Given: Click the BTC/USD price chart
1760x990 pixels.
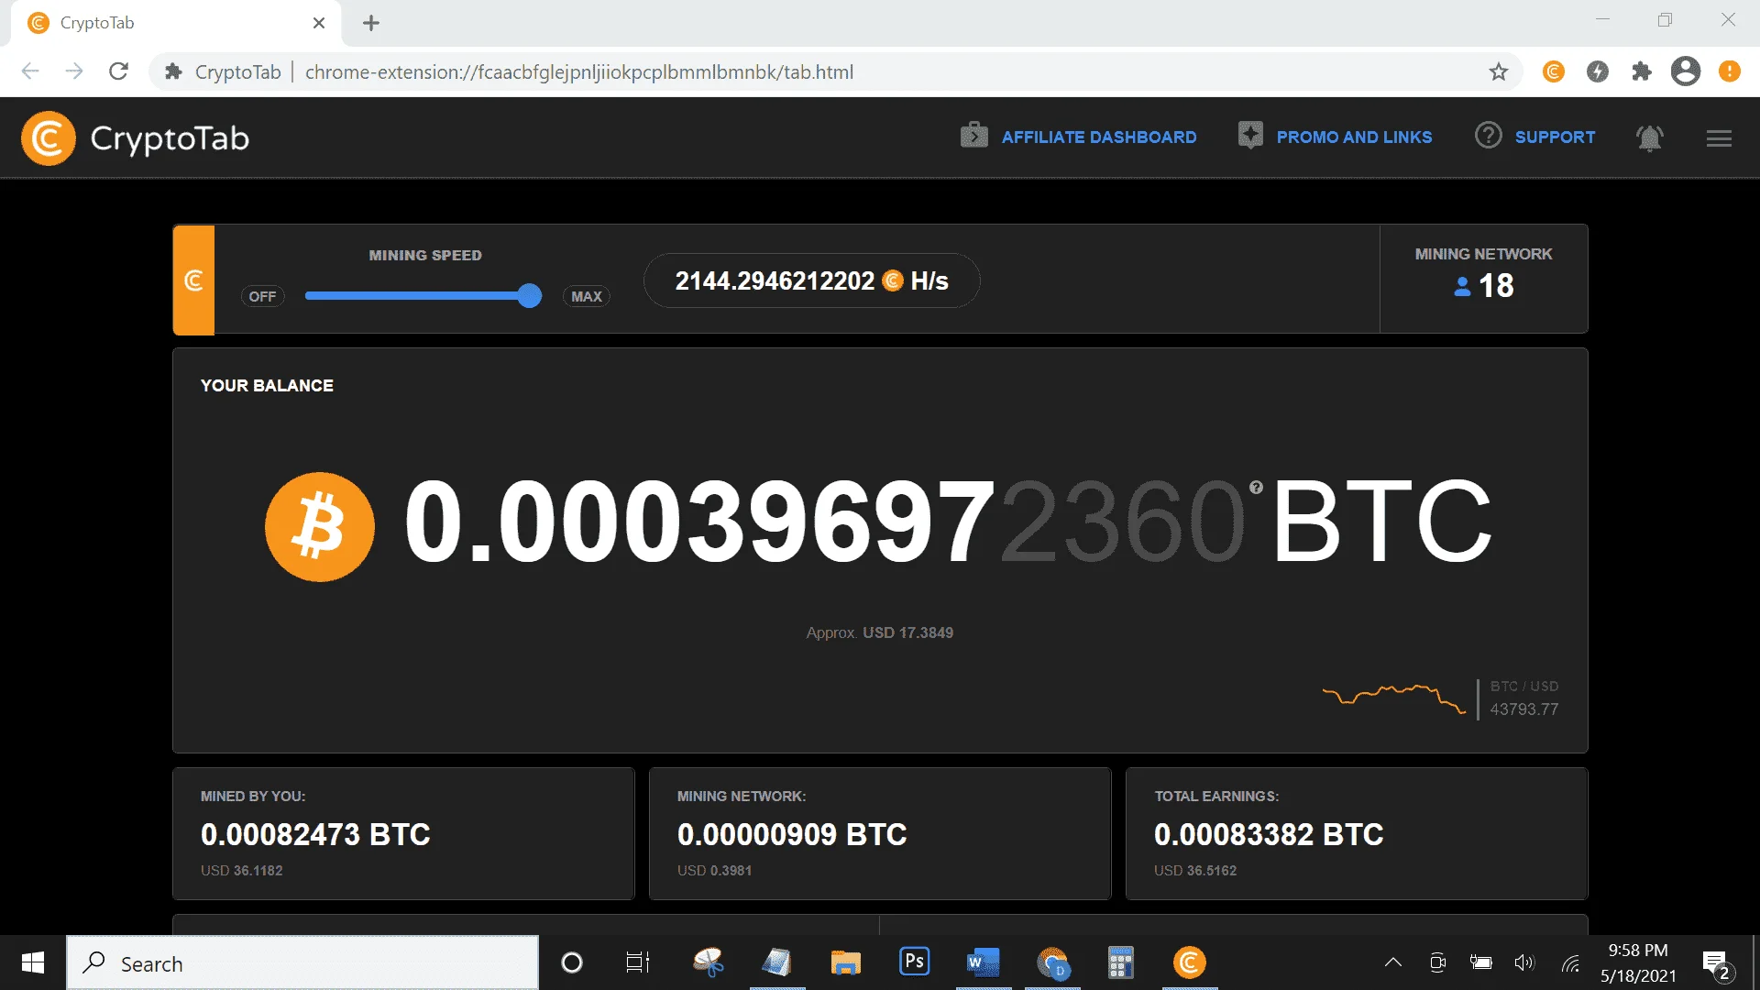Looking at the screenshot, I should (x=1393, y=698).
